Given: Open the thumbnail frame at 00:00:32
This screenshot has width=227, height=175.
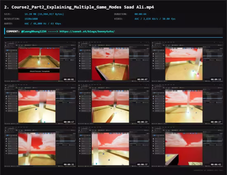Looking at the screenshot, I should [40, 147].
